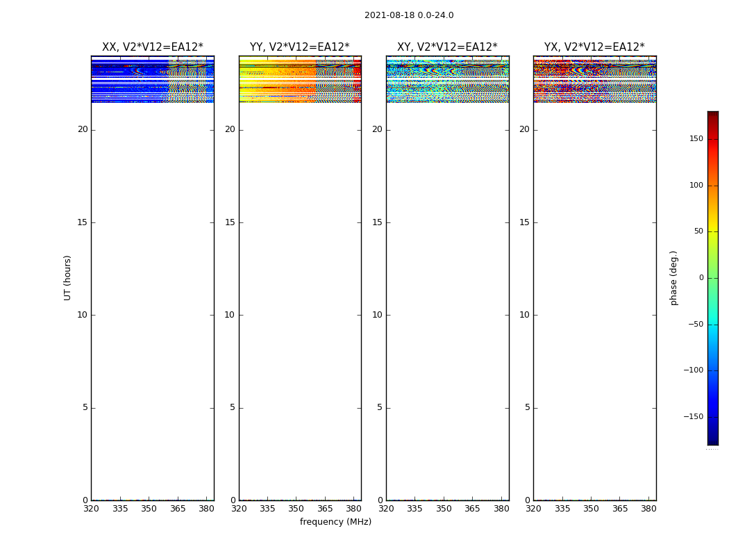Select the 'YY, V2*V12=EA12*' panel title

[300, 47]
